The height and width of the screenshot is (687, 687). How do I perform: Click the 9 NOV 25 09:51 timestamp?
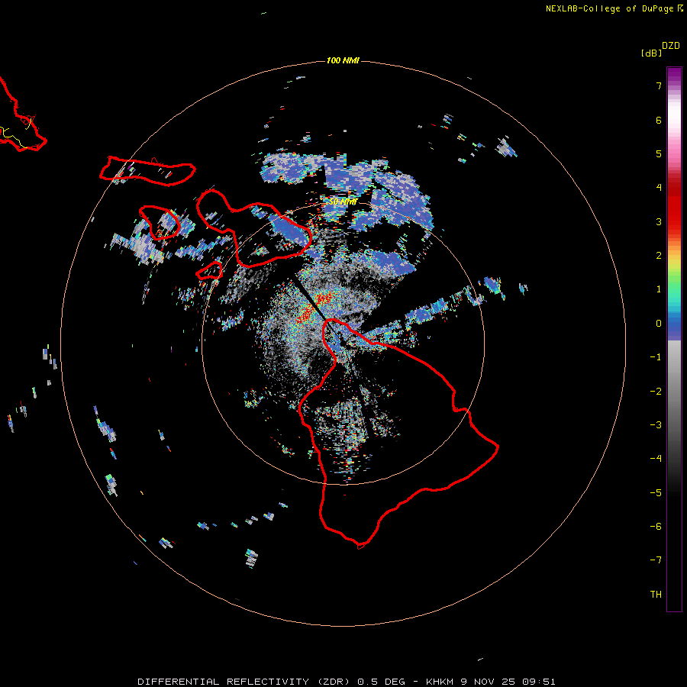[x=508, y=682]
